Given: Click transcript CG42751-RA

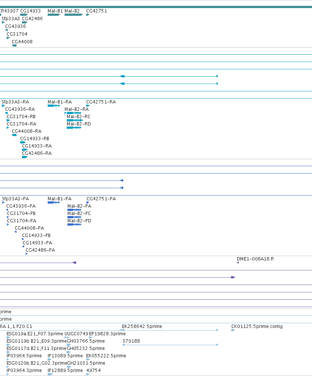Looking at the screenshot, I should point(101,102).
